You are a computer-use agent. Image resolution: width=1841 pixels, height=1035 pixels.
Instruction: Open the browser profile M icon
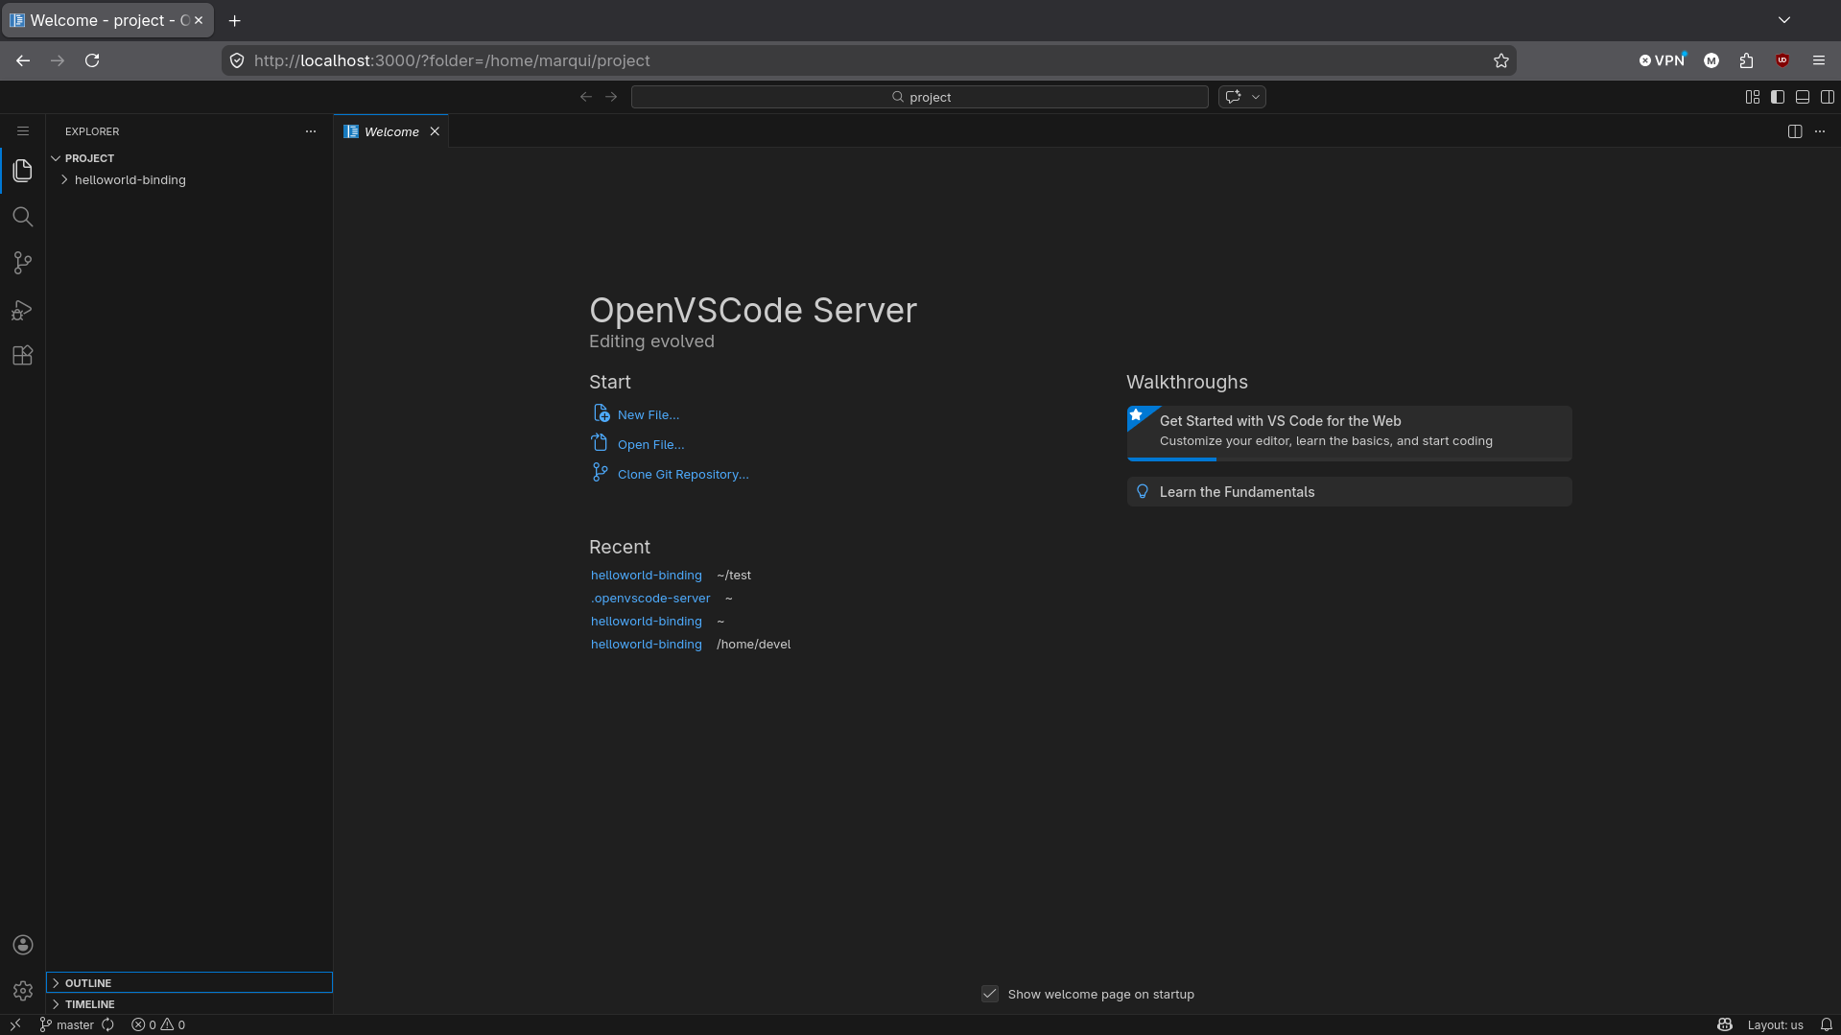[x=1711, y=60]
